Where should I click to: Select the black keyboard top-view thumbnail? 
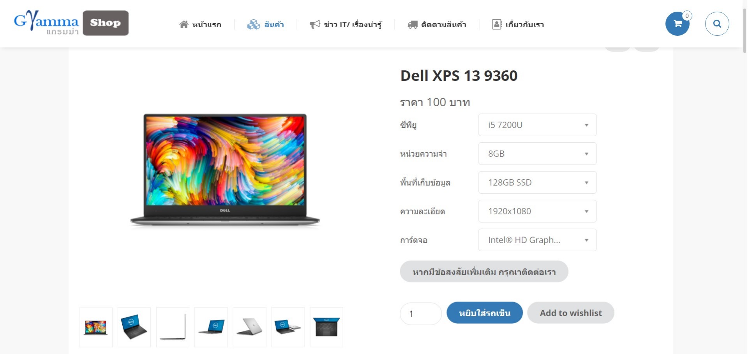point(326,327)
